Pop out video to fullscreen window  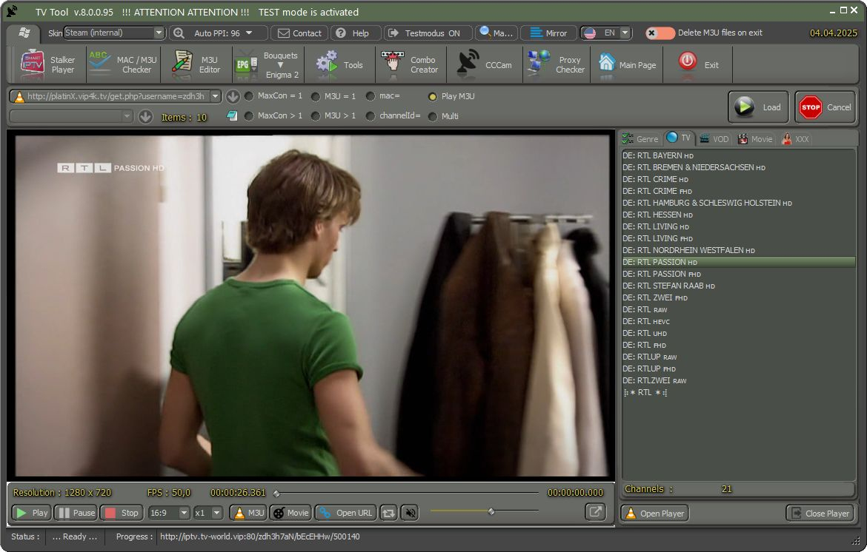(x=594, y=511)
